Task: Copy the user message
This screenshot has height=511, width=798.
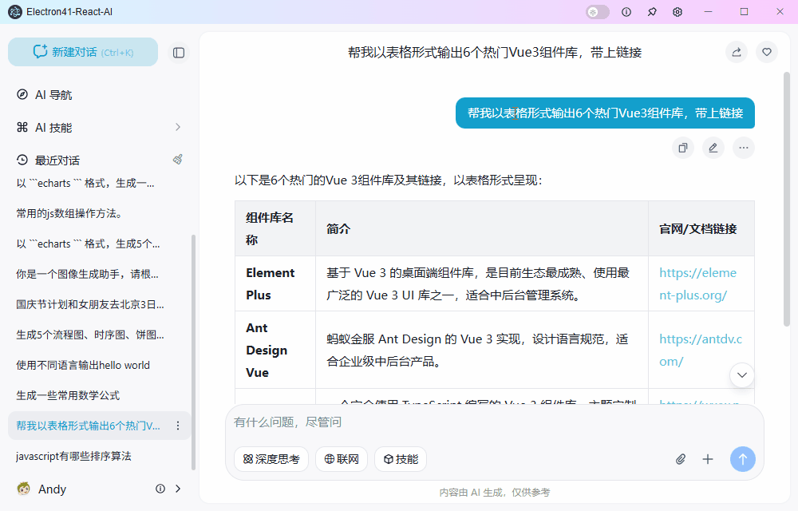Action: coord(683,148)
